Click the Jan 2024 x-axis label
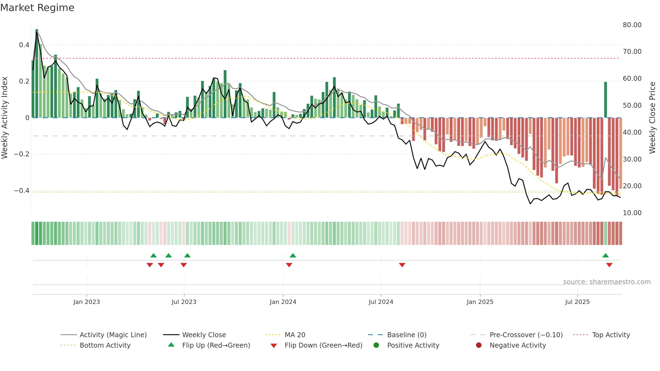Screen dimensions: 660x371 [283, 302]
